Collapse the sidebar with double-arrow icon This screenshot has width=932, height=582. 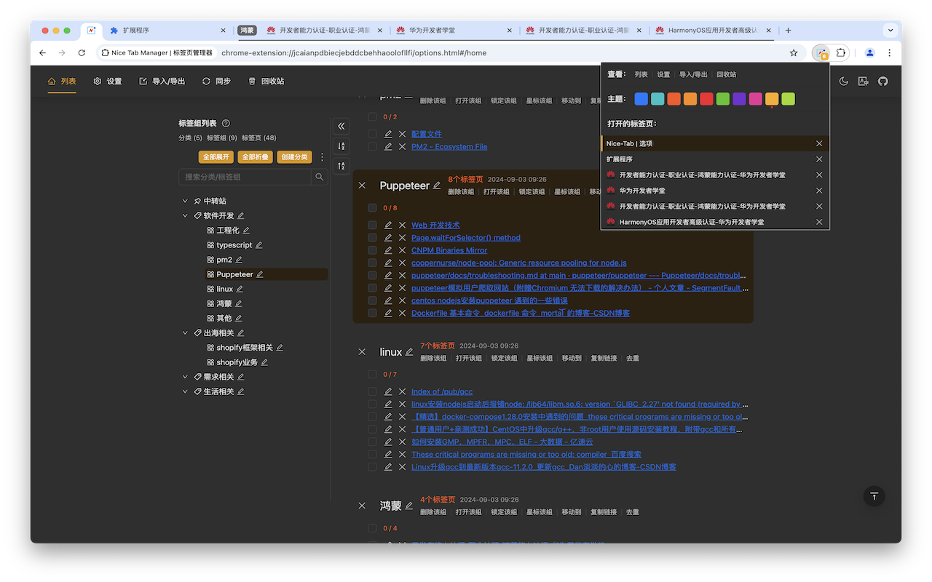[x=341, y=126]
